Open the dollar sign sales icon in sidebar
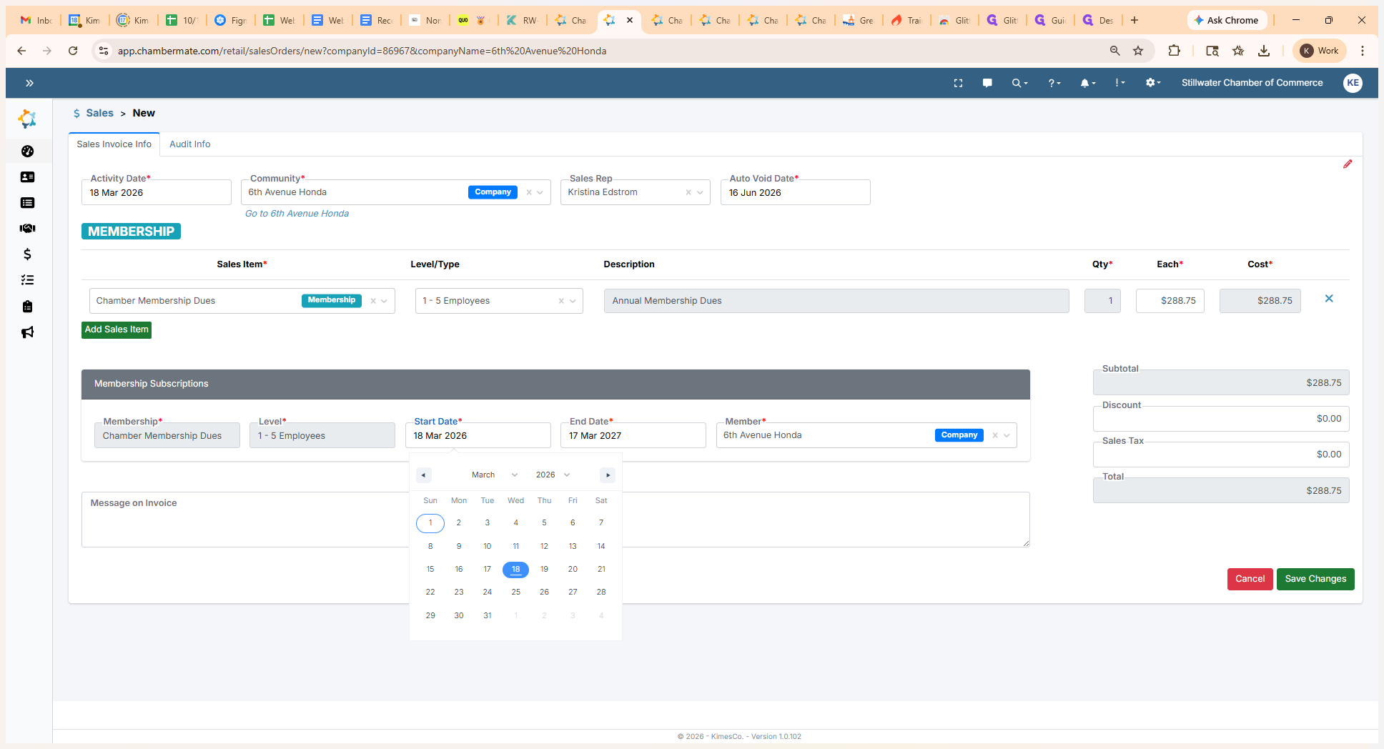The image size is (1384, 749). coord(27,254)
